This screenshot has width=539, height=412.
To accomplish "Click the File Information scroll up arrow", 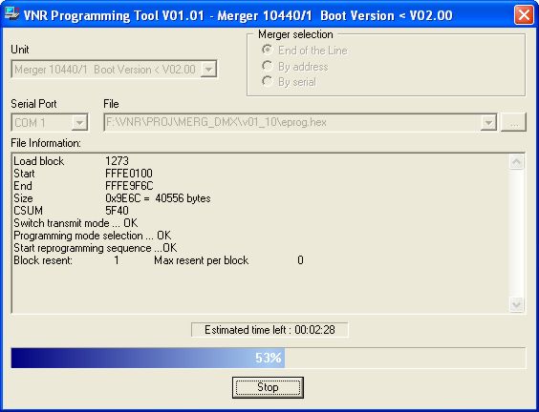I will 516,162.
